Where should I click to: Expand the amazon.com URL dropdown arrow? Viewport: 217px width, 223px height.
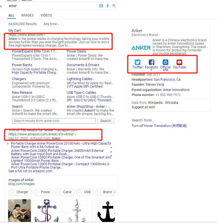tap(75, 135)
